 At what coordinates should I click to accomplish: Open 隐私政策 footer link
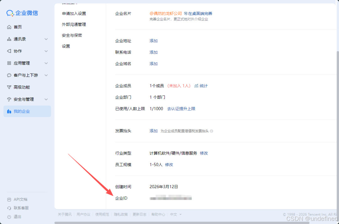[121, 215]
